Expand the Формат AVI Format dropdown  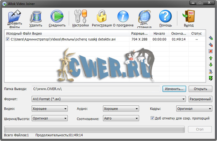[x=108, y=99]
